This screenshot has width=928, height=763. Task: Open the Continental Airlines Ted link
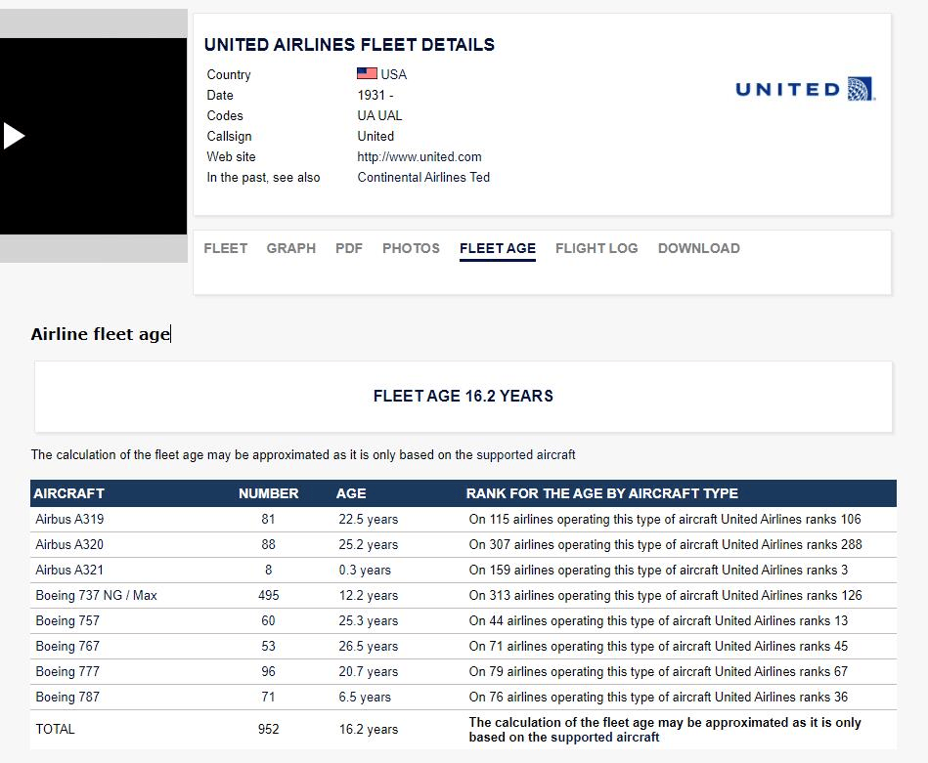click(x=423, y=178)
